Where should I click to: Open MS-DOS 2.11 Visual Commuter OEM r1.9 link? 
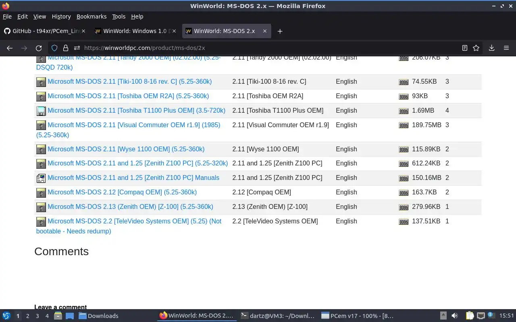[x=128, y=130]
